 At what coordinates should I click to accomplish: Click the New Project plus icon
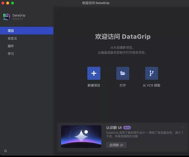[94, 73]
